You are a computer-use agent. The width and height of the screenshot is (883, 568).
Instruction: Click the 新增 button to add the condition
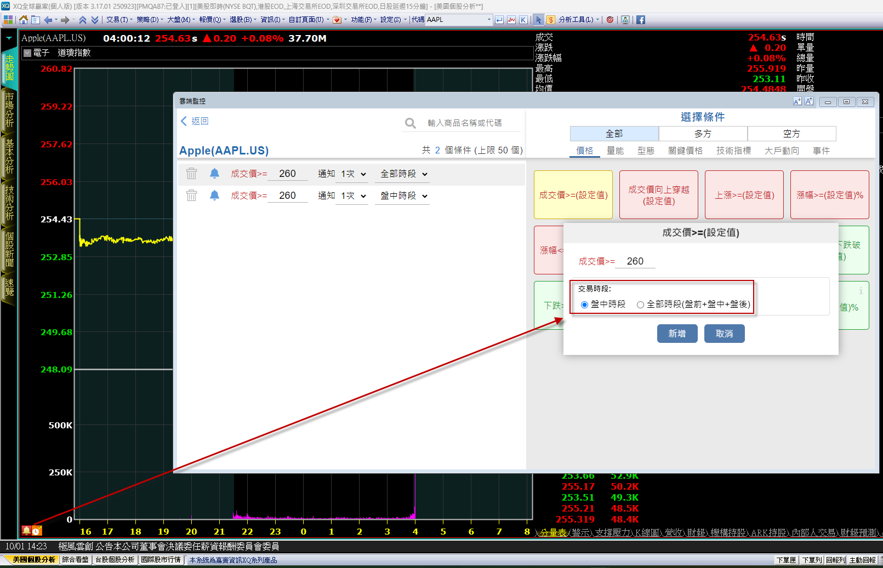pos(677,334)
